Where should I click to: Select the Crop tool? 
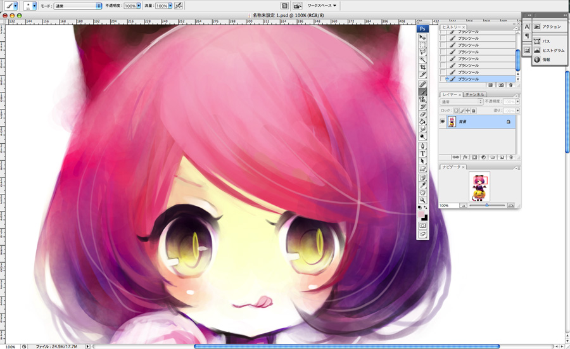[422, 68]
